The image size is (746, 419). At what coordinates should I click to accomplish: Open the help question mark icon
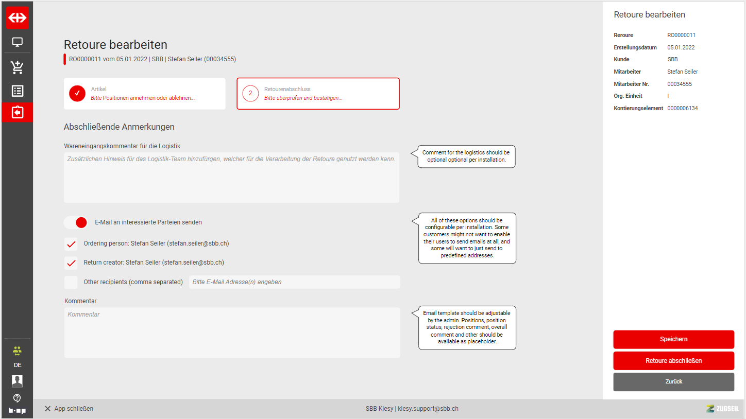17,398
